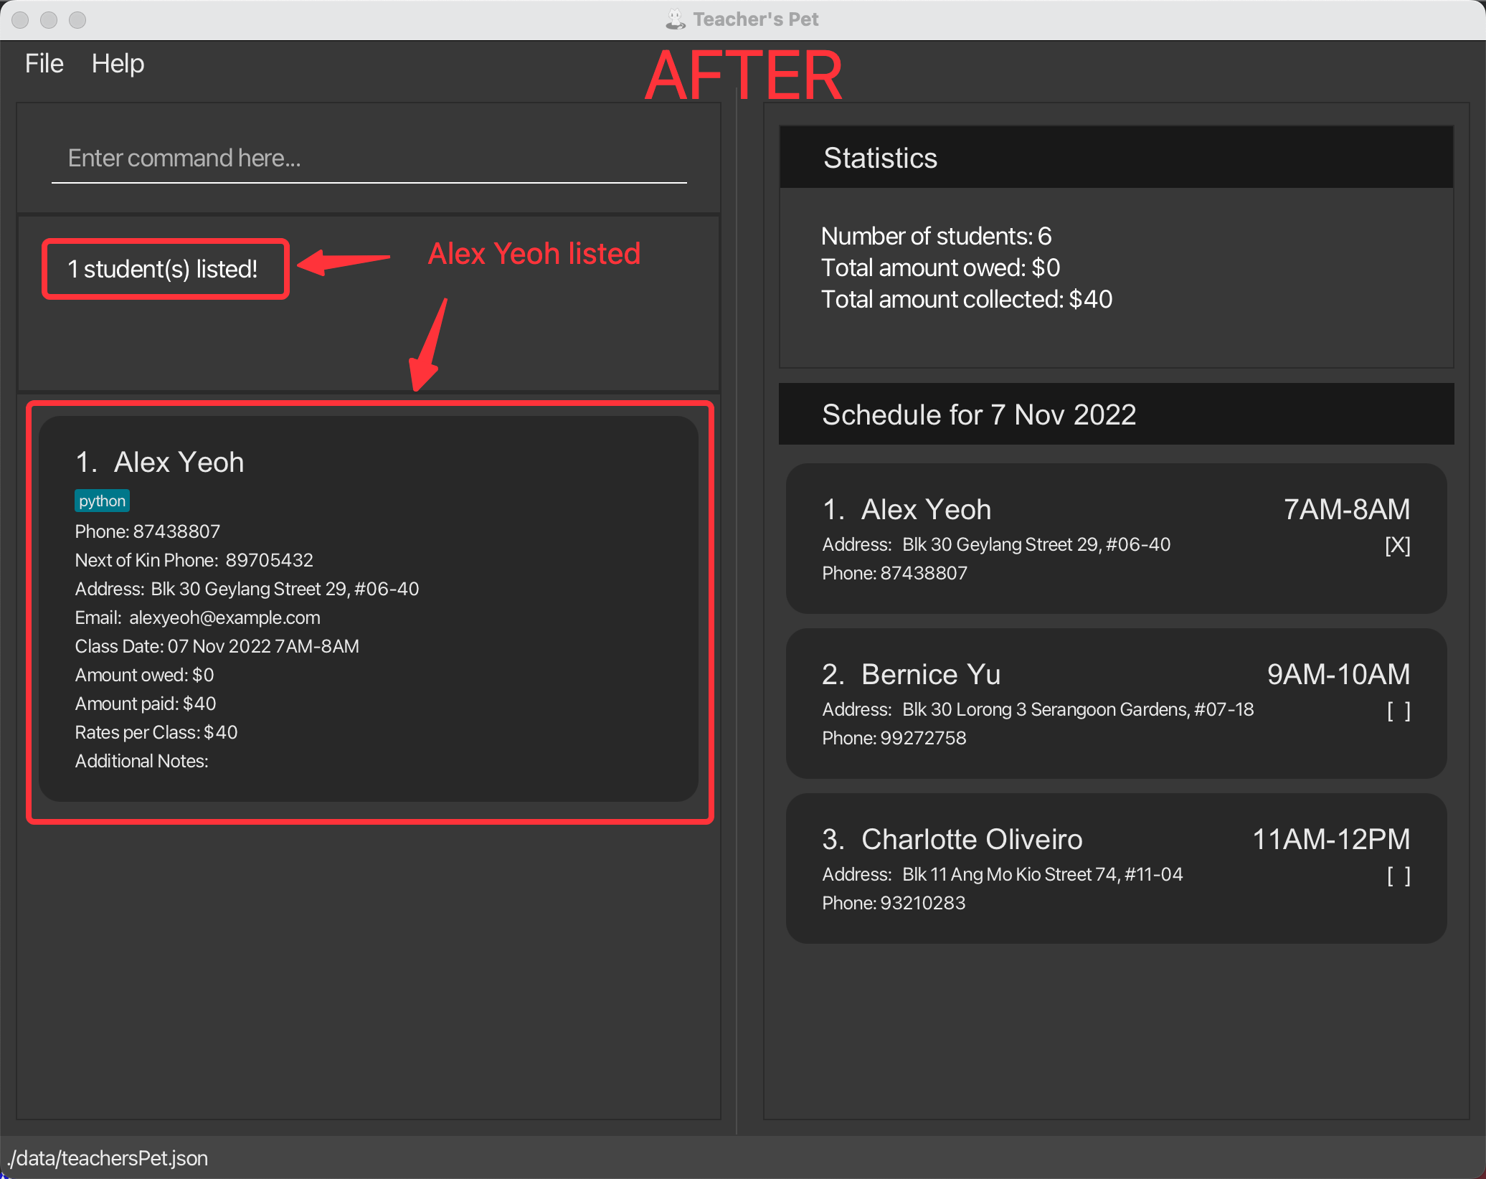Click 'Class Date: 07 Nov 2022 7AM-8AM'
Image resolution: width=1486 pixels, height=1179 pixels.
pyautogui.click(x=217, y=646)
